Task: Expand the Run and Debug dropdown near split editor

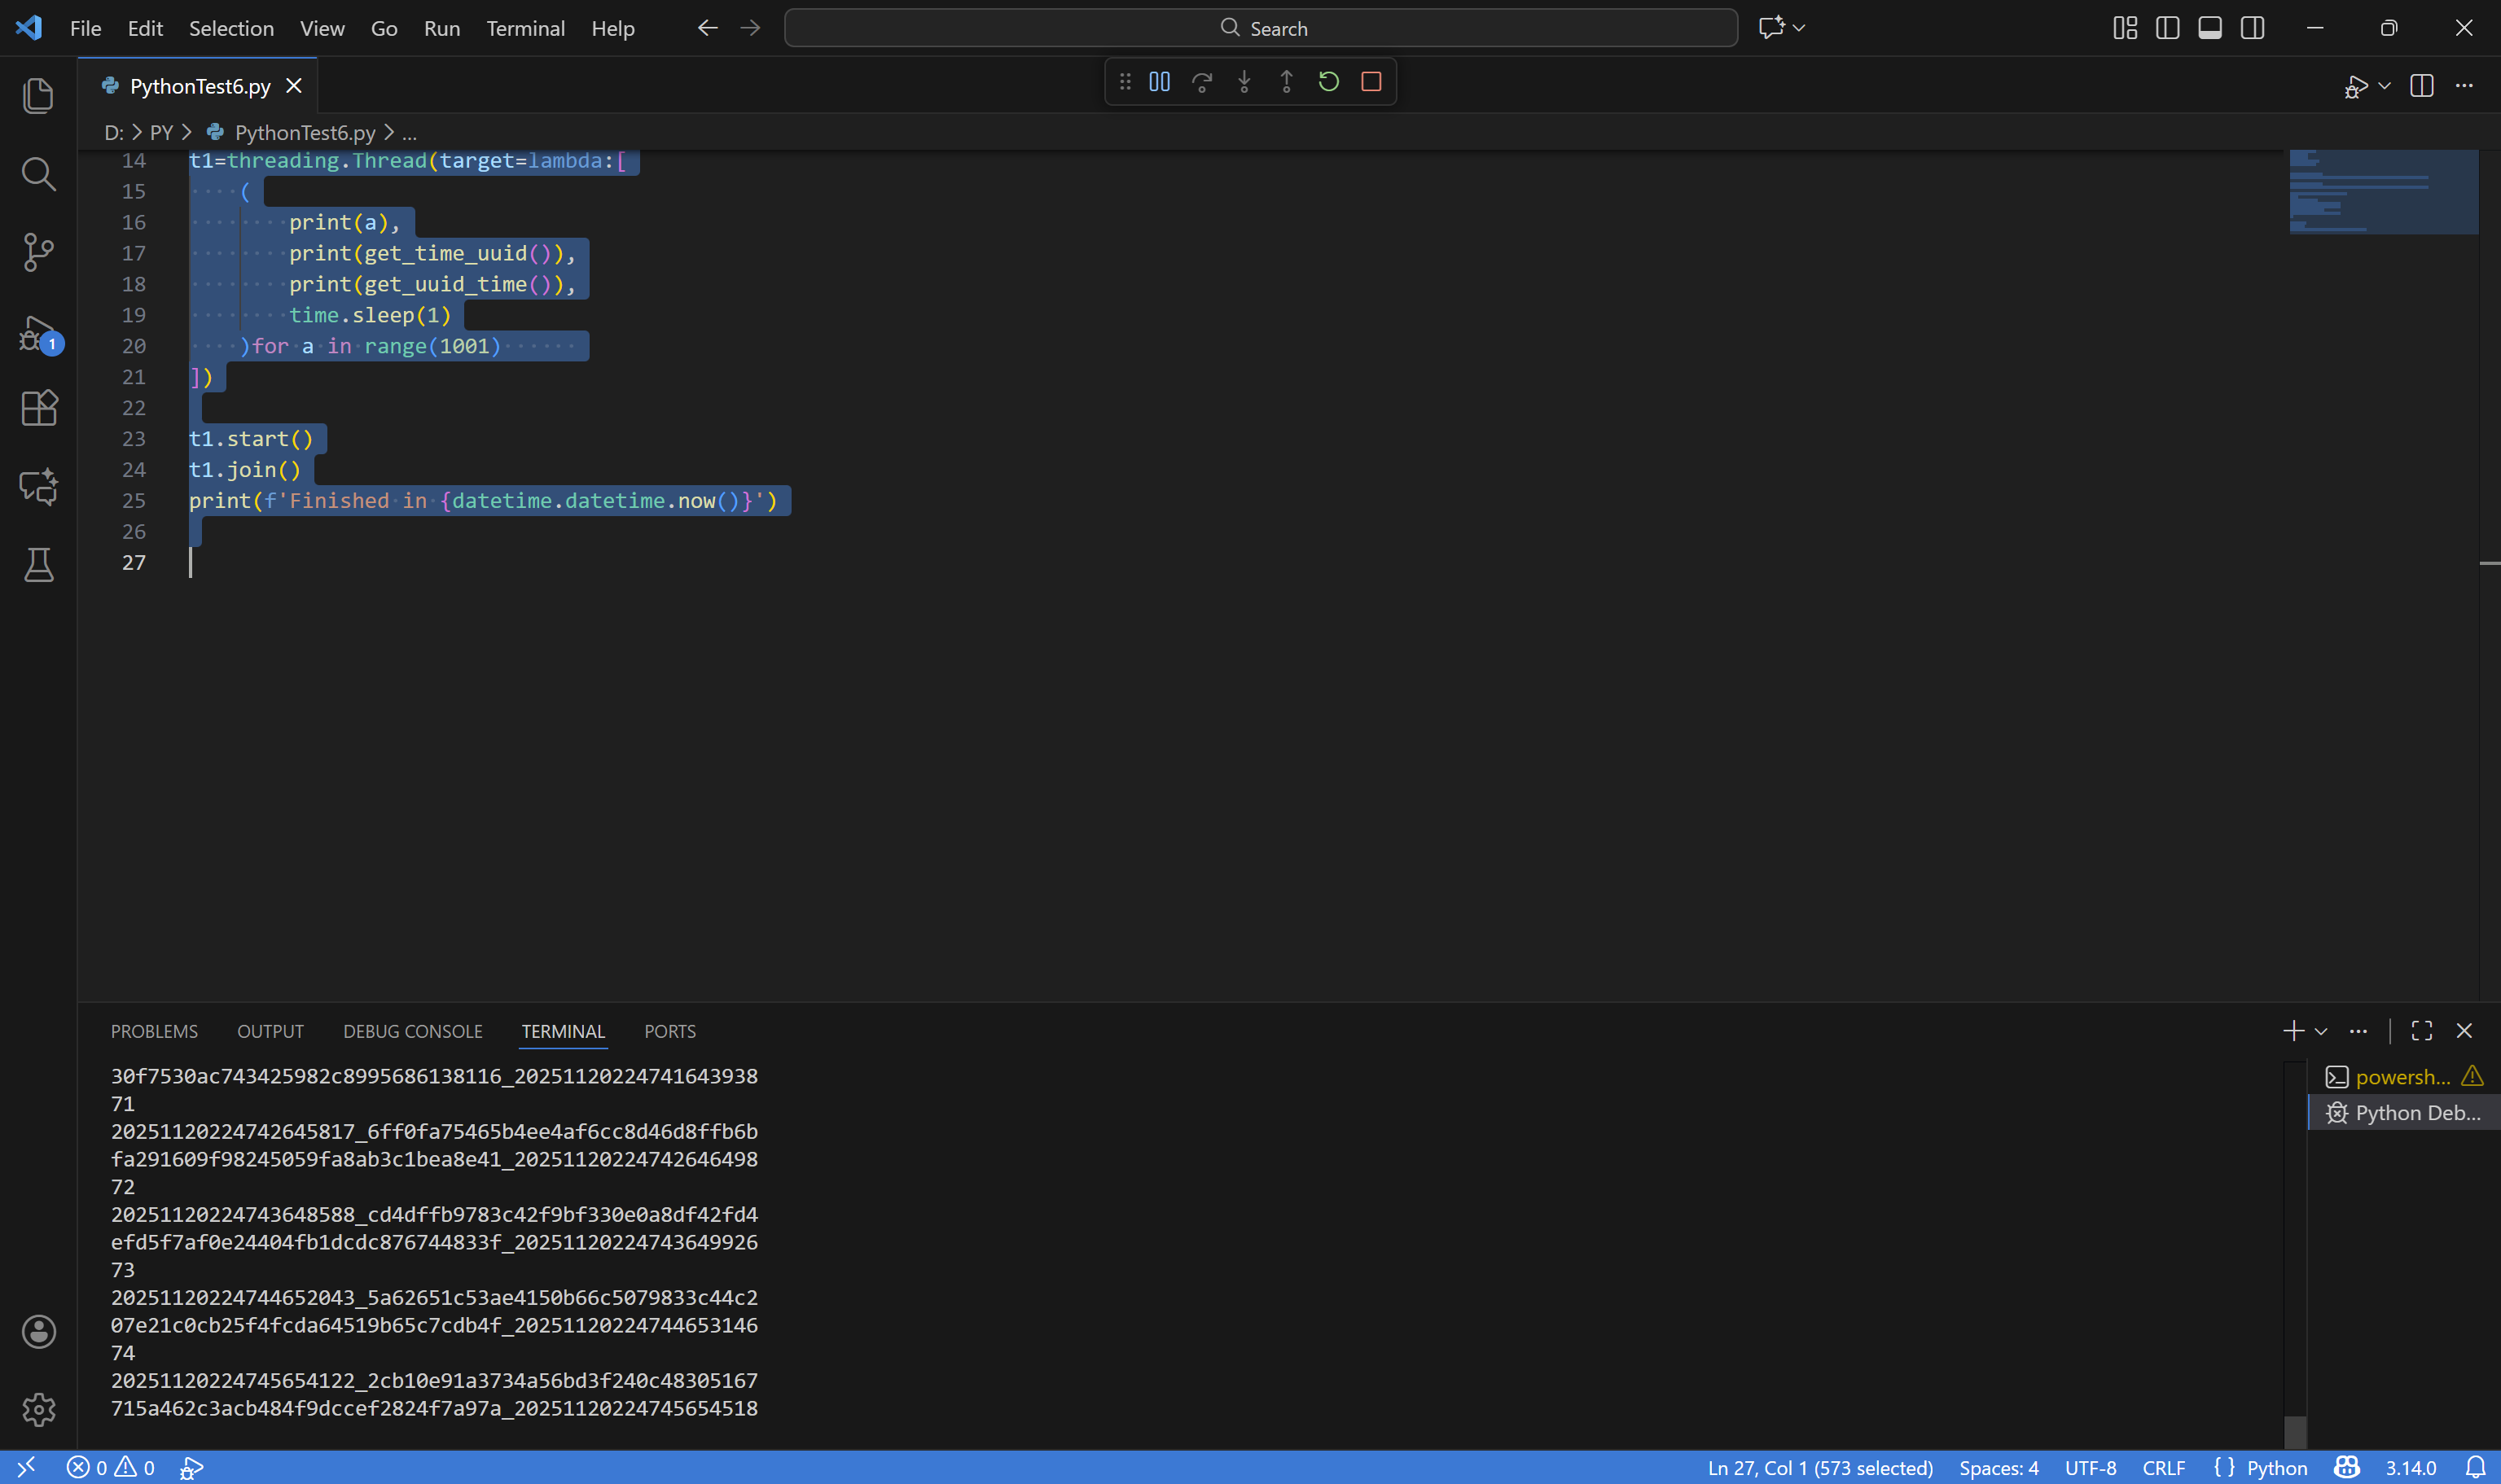Action: click(x=2384, y=86)
